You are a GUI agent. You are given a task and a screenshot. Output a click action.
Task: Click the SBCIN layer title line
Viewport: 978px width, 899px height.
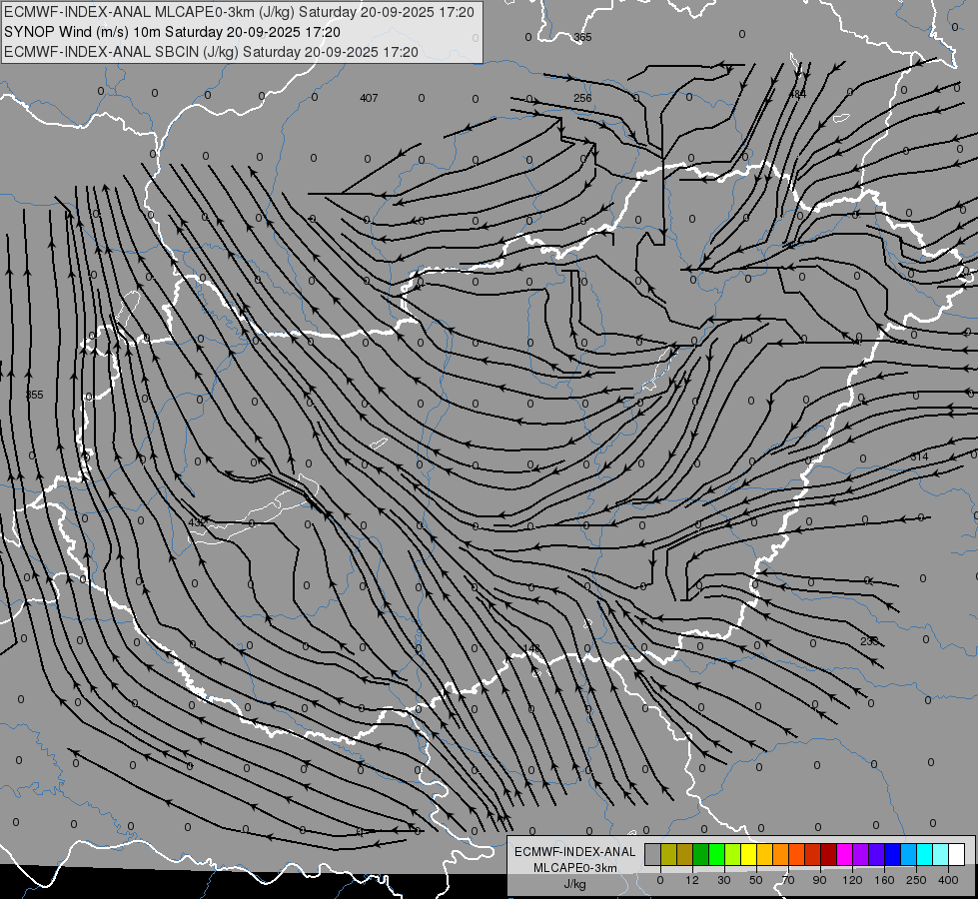point(211,51)
